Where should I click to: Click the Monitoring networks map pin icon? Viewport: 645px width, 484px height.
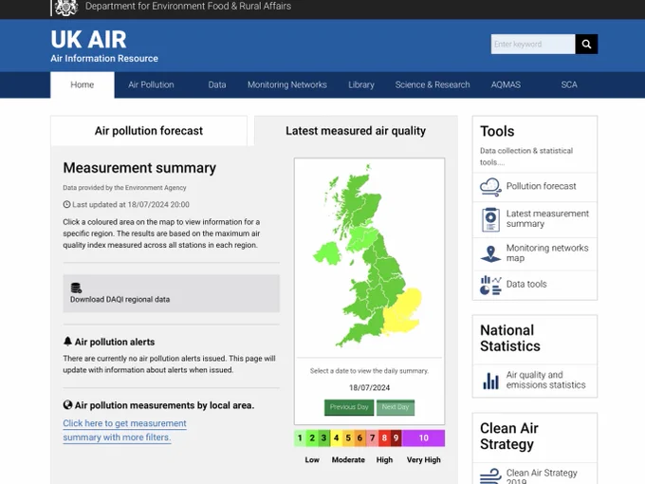[490, 254]
